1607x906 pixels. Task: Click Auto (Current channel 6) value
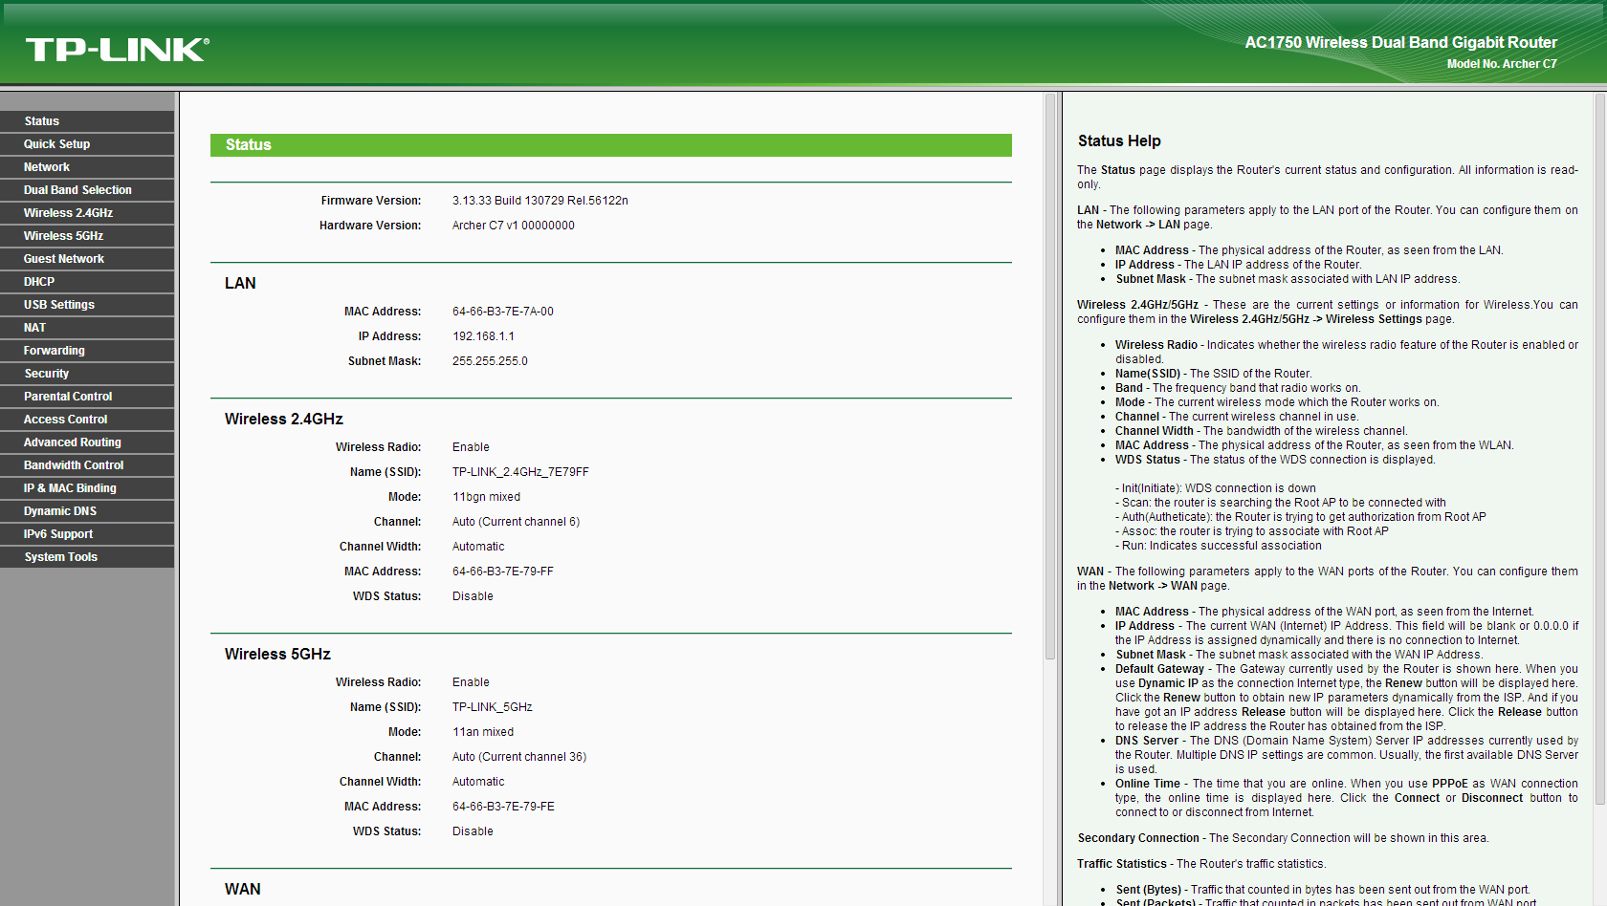517,522
